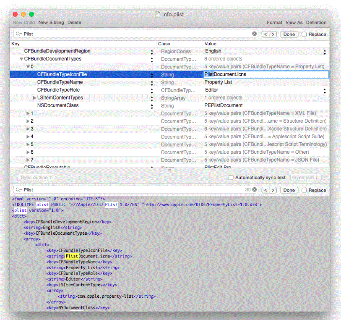Expand document type item 1
341x320 pixels.
[28, 113]
